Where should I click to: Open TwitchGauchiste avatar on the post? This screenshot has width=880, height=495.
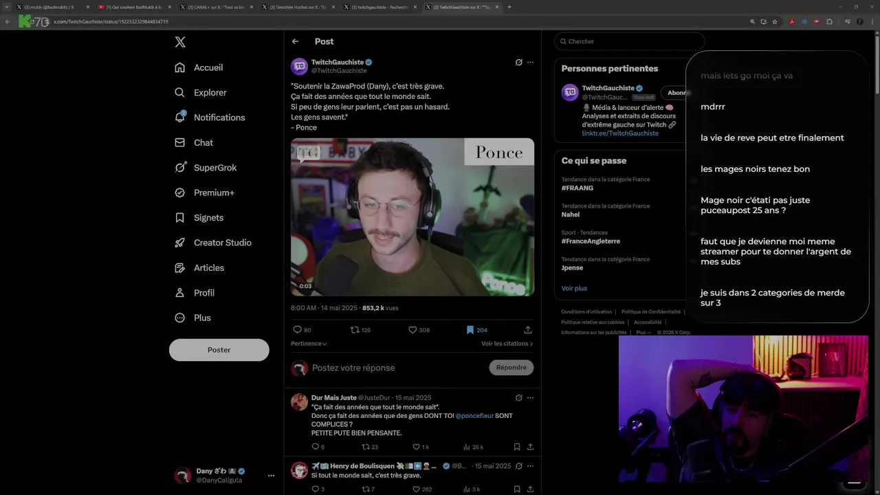[x=299, y=66]
